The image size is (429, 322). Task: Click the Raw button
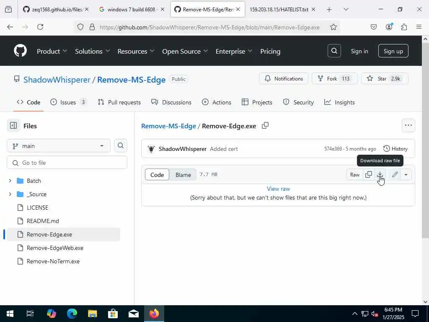(355, 175)
